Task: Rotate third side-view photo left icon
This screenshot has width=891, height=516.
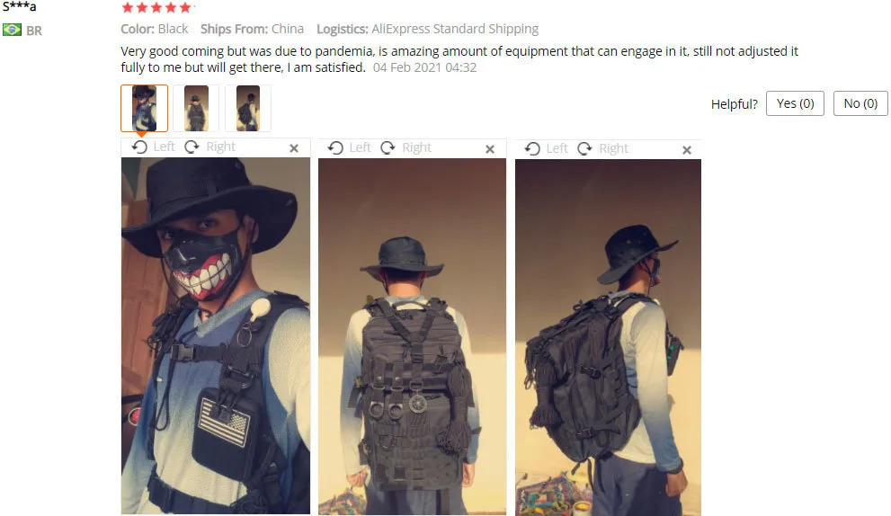Action: 532,149
